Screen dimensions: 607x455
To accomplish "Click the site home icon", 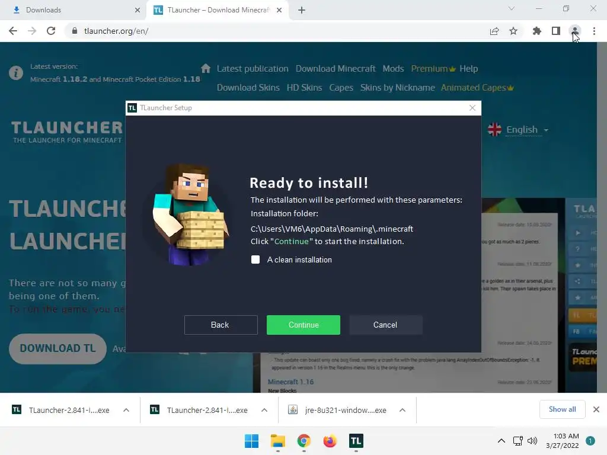I will coord(206,69).
